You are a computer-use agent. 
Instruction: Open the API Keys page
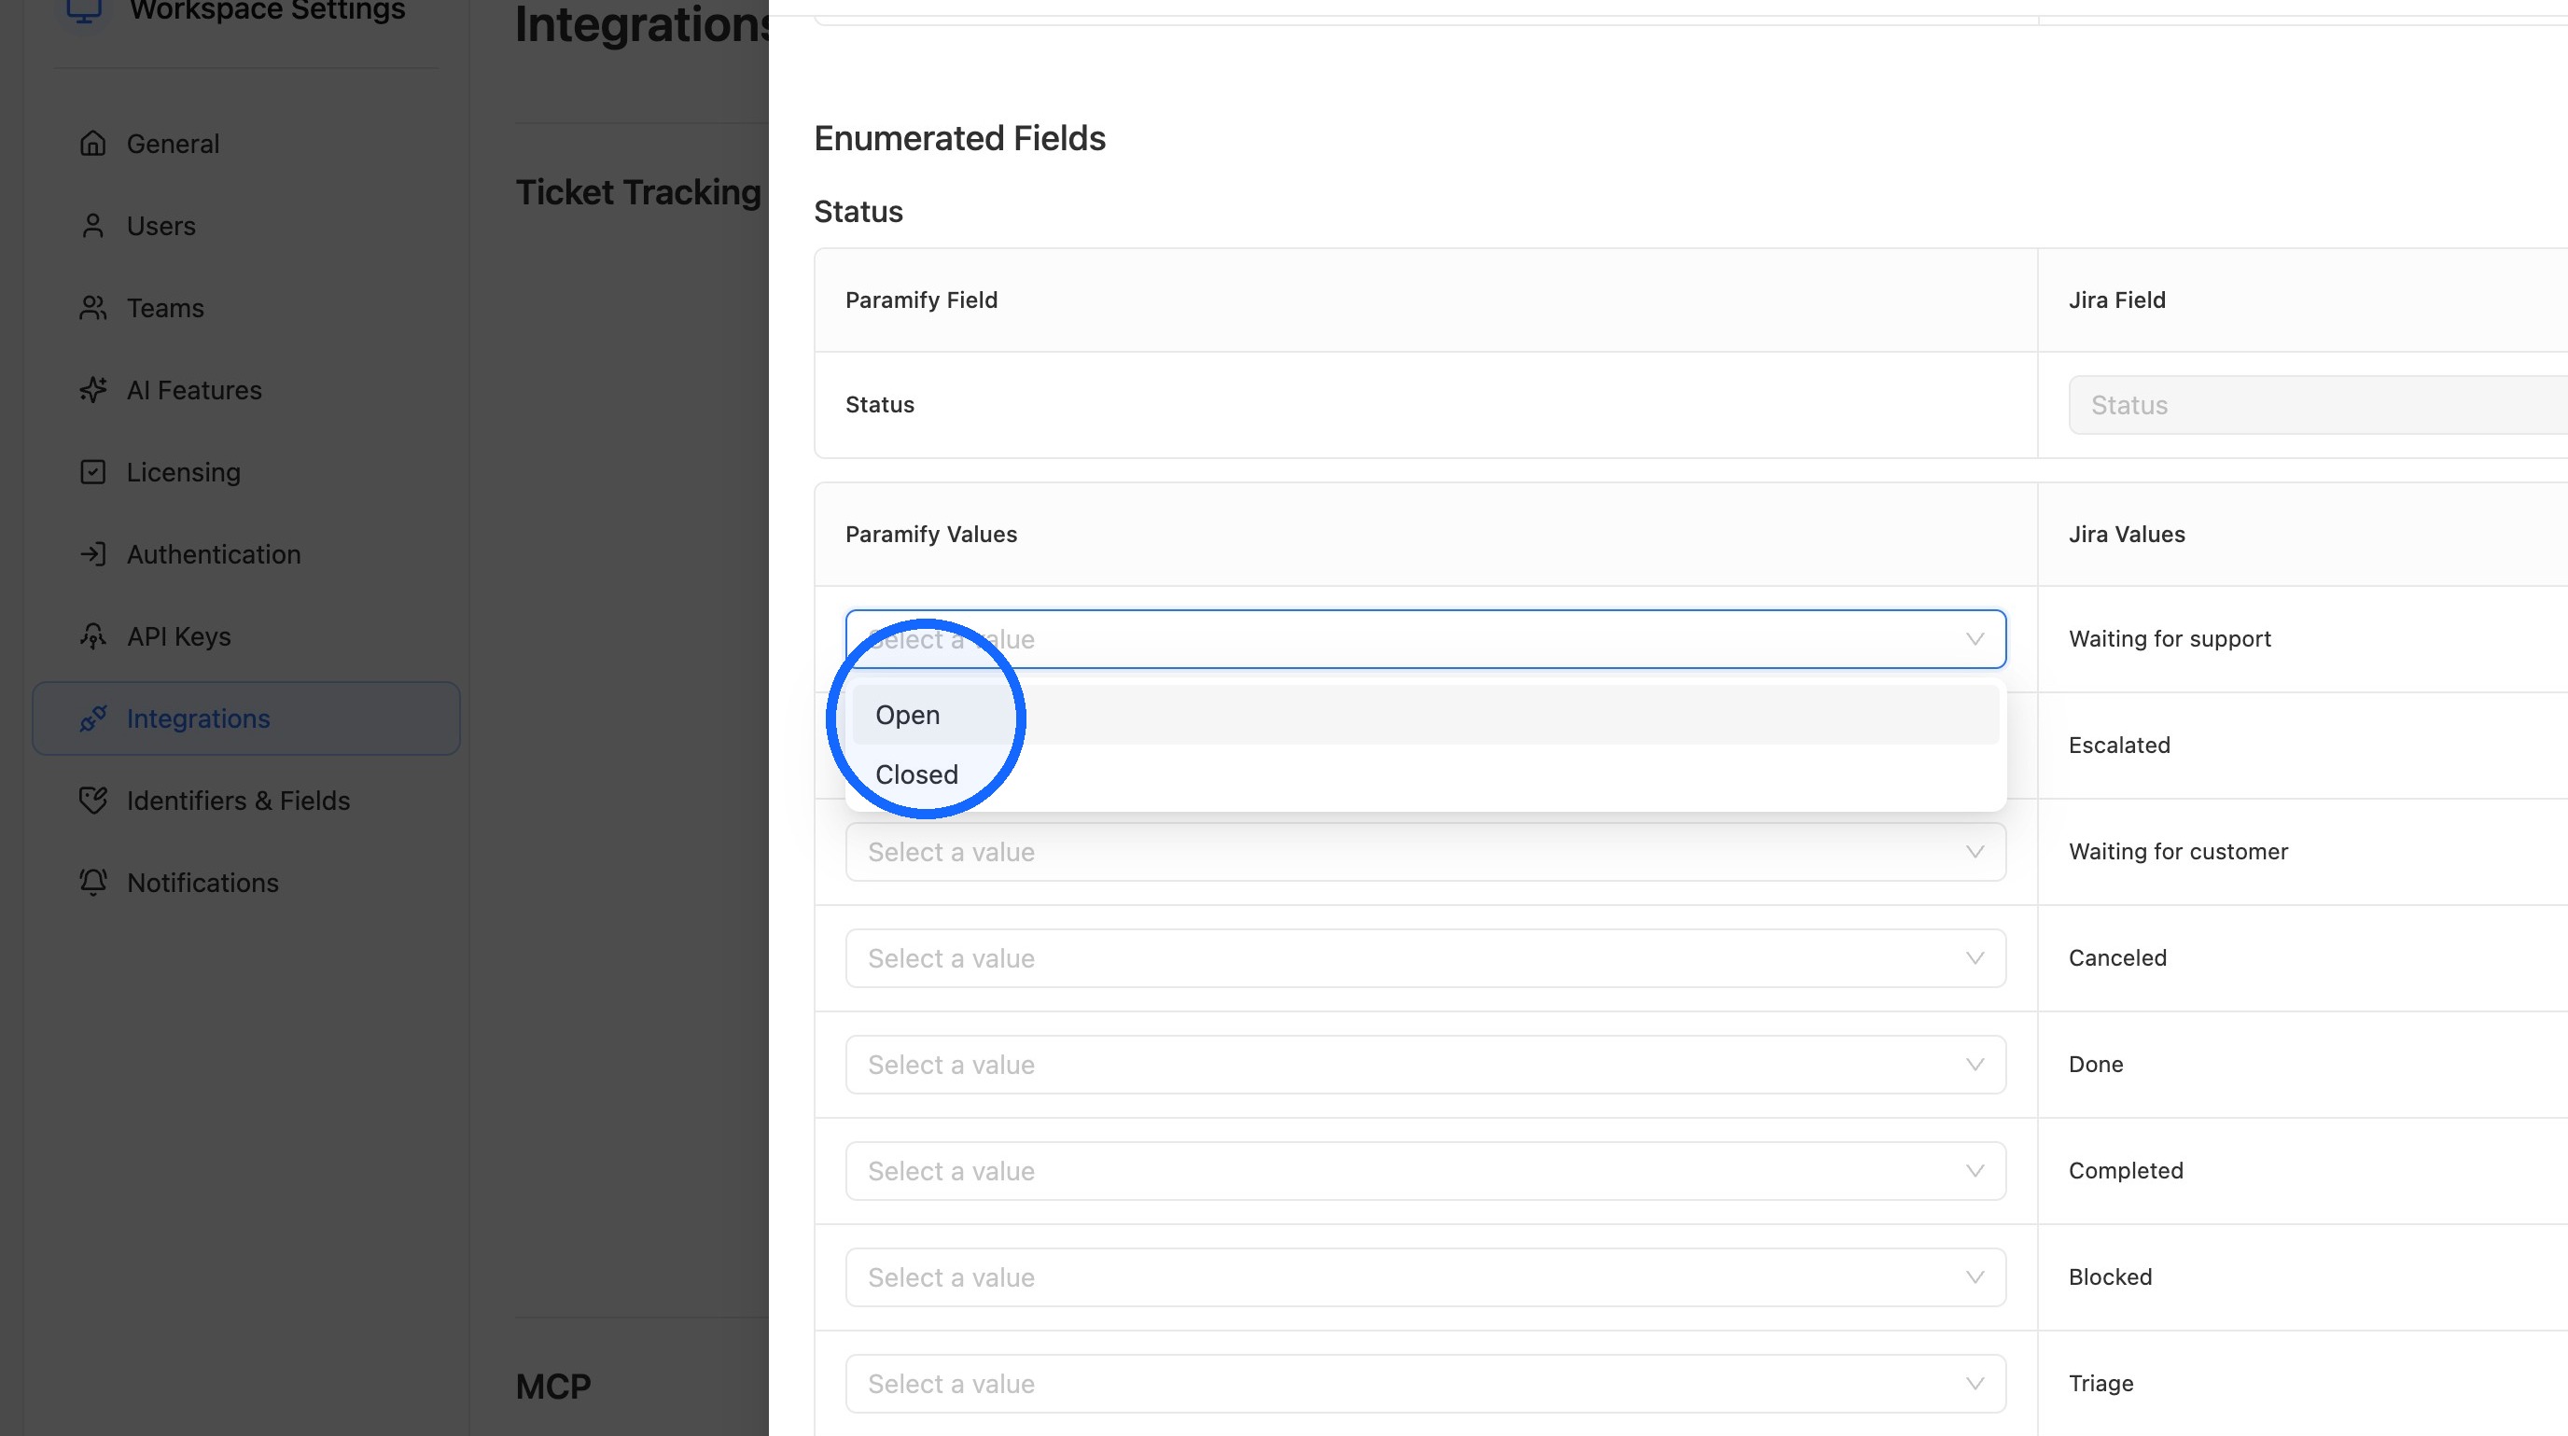click(245, 635)
